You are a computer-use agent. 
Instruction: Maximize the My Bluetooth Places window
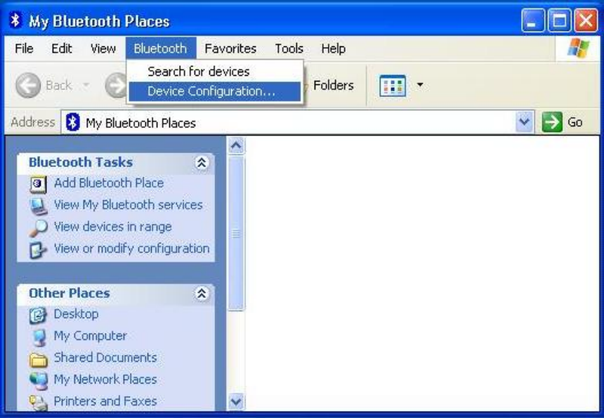(559, 20)
